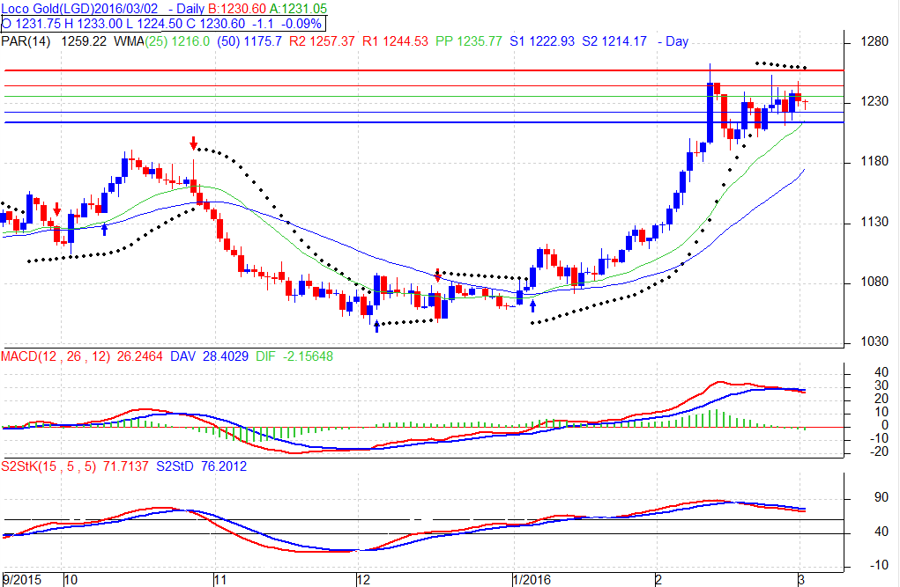Viewport: 900px width, 587px height.
Task: Click the S2StD 76.2012 label
Action: (x=202, y=466)
